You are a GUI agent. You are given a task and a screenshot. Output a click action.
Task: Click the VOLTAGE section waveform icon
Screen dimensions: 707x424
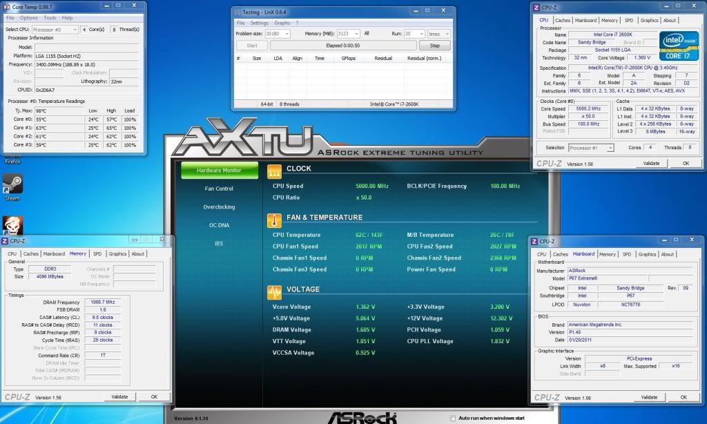[x=274, y=292]
